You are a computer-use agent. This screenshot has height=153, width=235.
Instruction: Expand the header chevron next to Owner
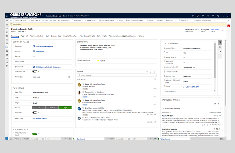coord(223,30)
